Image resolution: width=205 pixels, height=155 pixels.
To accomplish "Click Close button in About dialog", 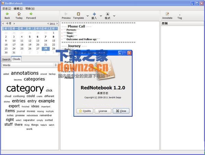I will tap(121, 111).
